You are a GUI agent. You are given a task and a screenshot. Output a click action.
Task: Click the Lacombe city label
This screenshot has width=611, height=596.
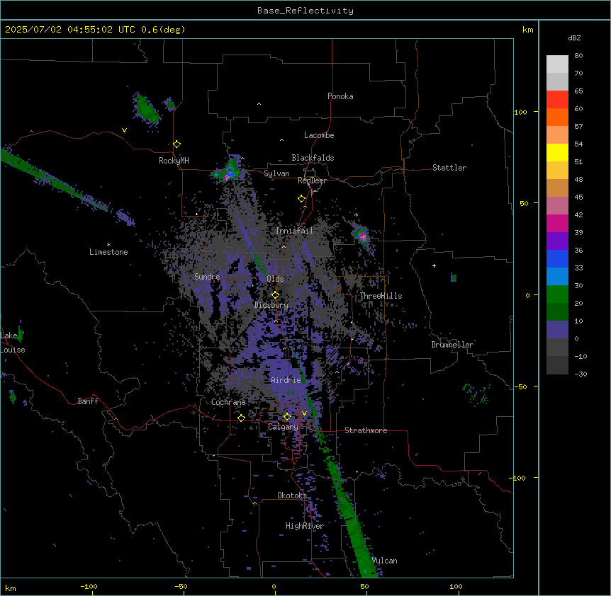pyautogui.click(x=319, y=135)
